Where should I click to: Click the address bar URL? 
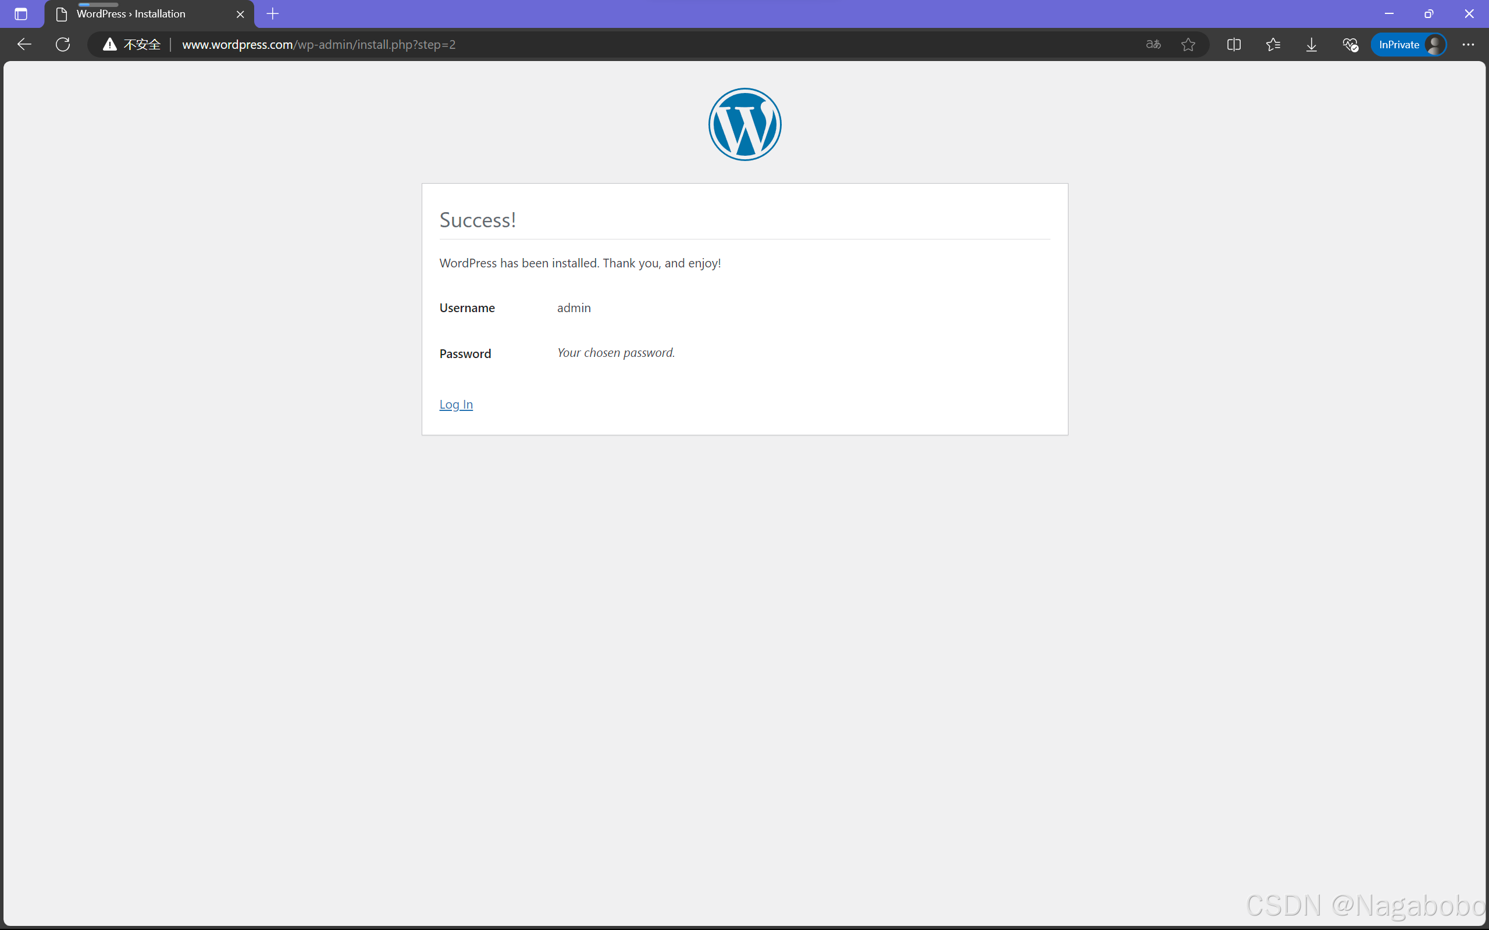319,44
